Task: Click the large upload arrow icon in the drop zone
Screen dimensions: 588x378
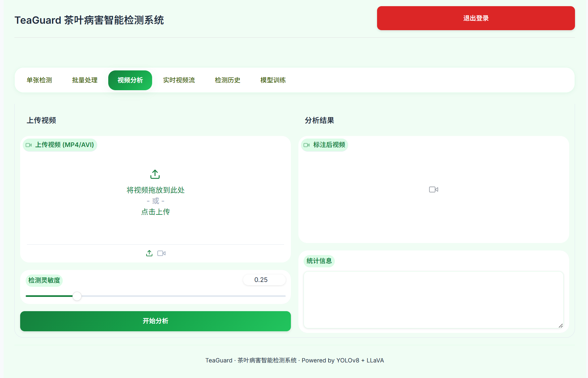Action: click(x=155, y=174)
